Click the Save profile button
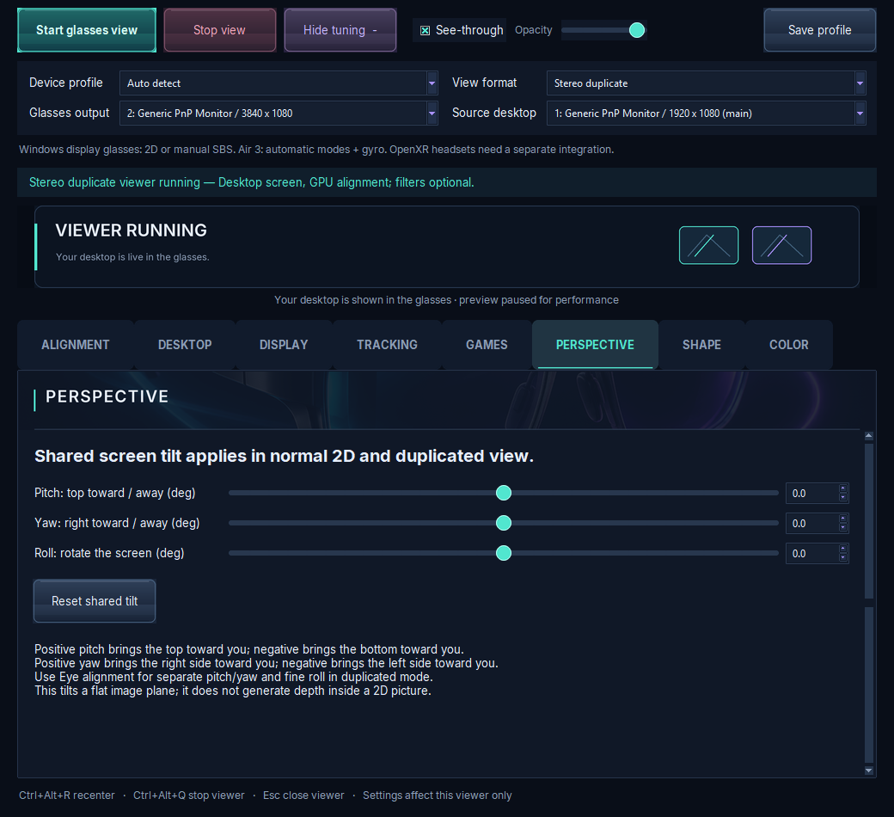894x817 pixels. pos(819,30)
